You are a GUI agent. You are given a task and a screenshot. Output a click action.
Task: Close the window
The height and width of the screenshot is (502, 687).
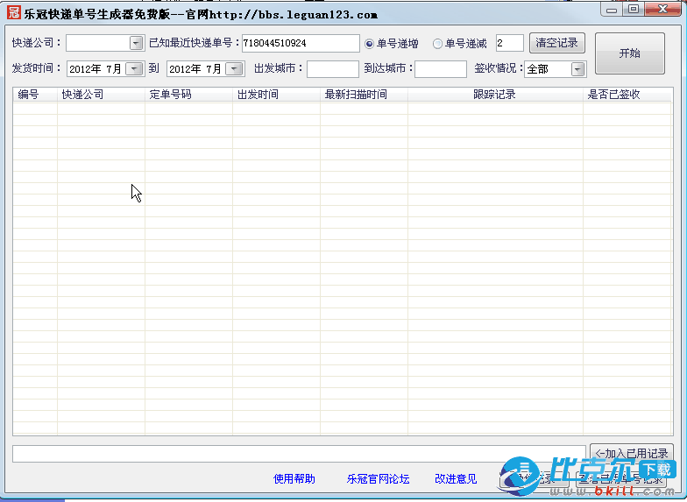coord(662,9)
